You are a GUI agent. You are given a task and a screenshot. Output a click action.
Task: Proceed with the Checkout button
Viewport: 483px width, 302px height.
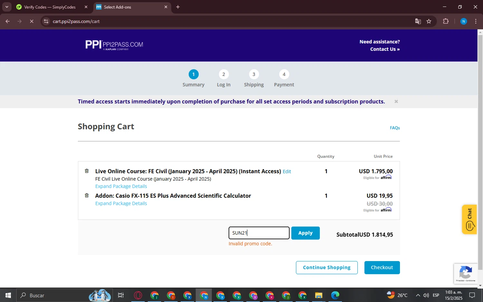382,268
